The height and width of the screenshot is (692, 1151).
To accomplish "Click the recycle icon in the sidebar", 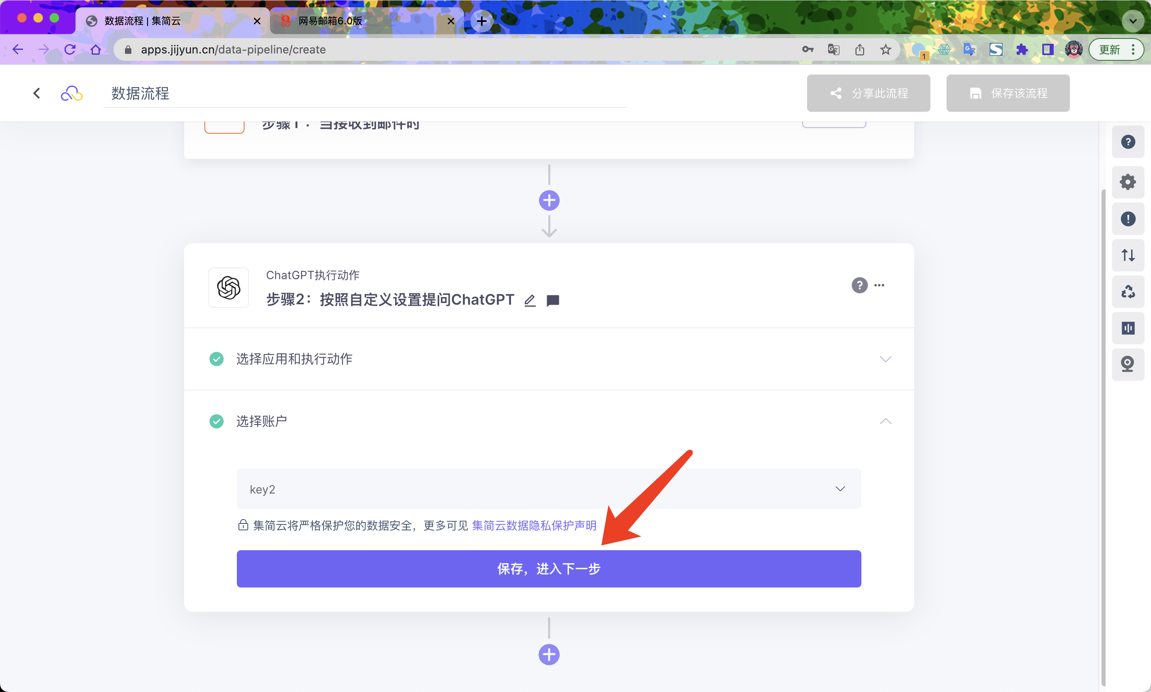I will coord(1127,292).
